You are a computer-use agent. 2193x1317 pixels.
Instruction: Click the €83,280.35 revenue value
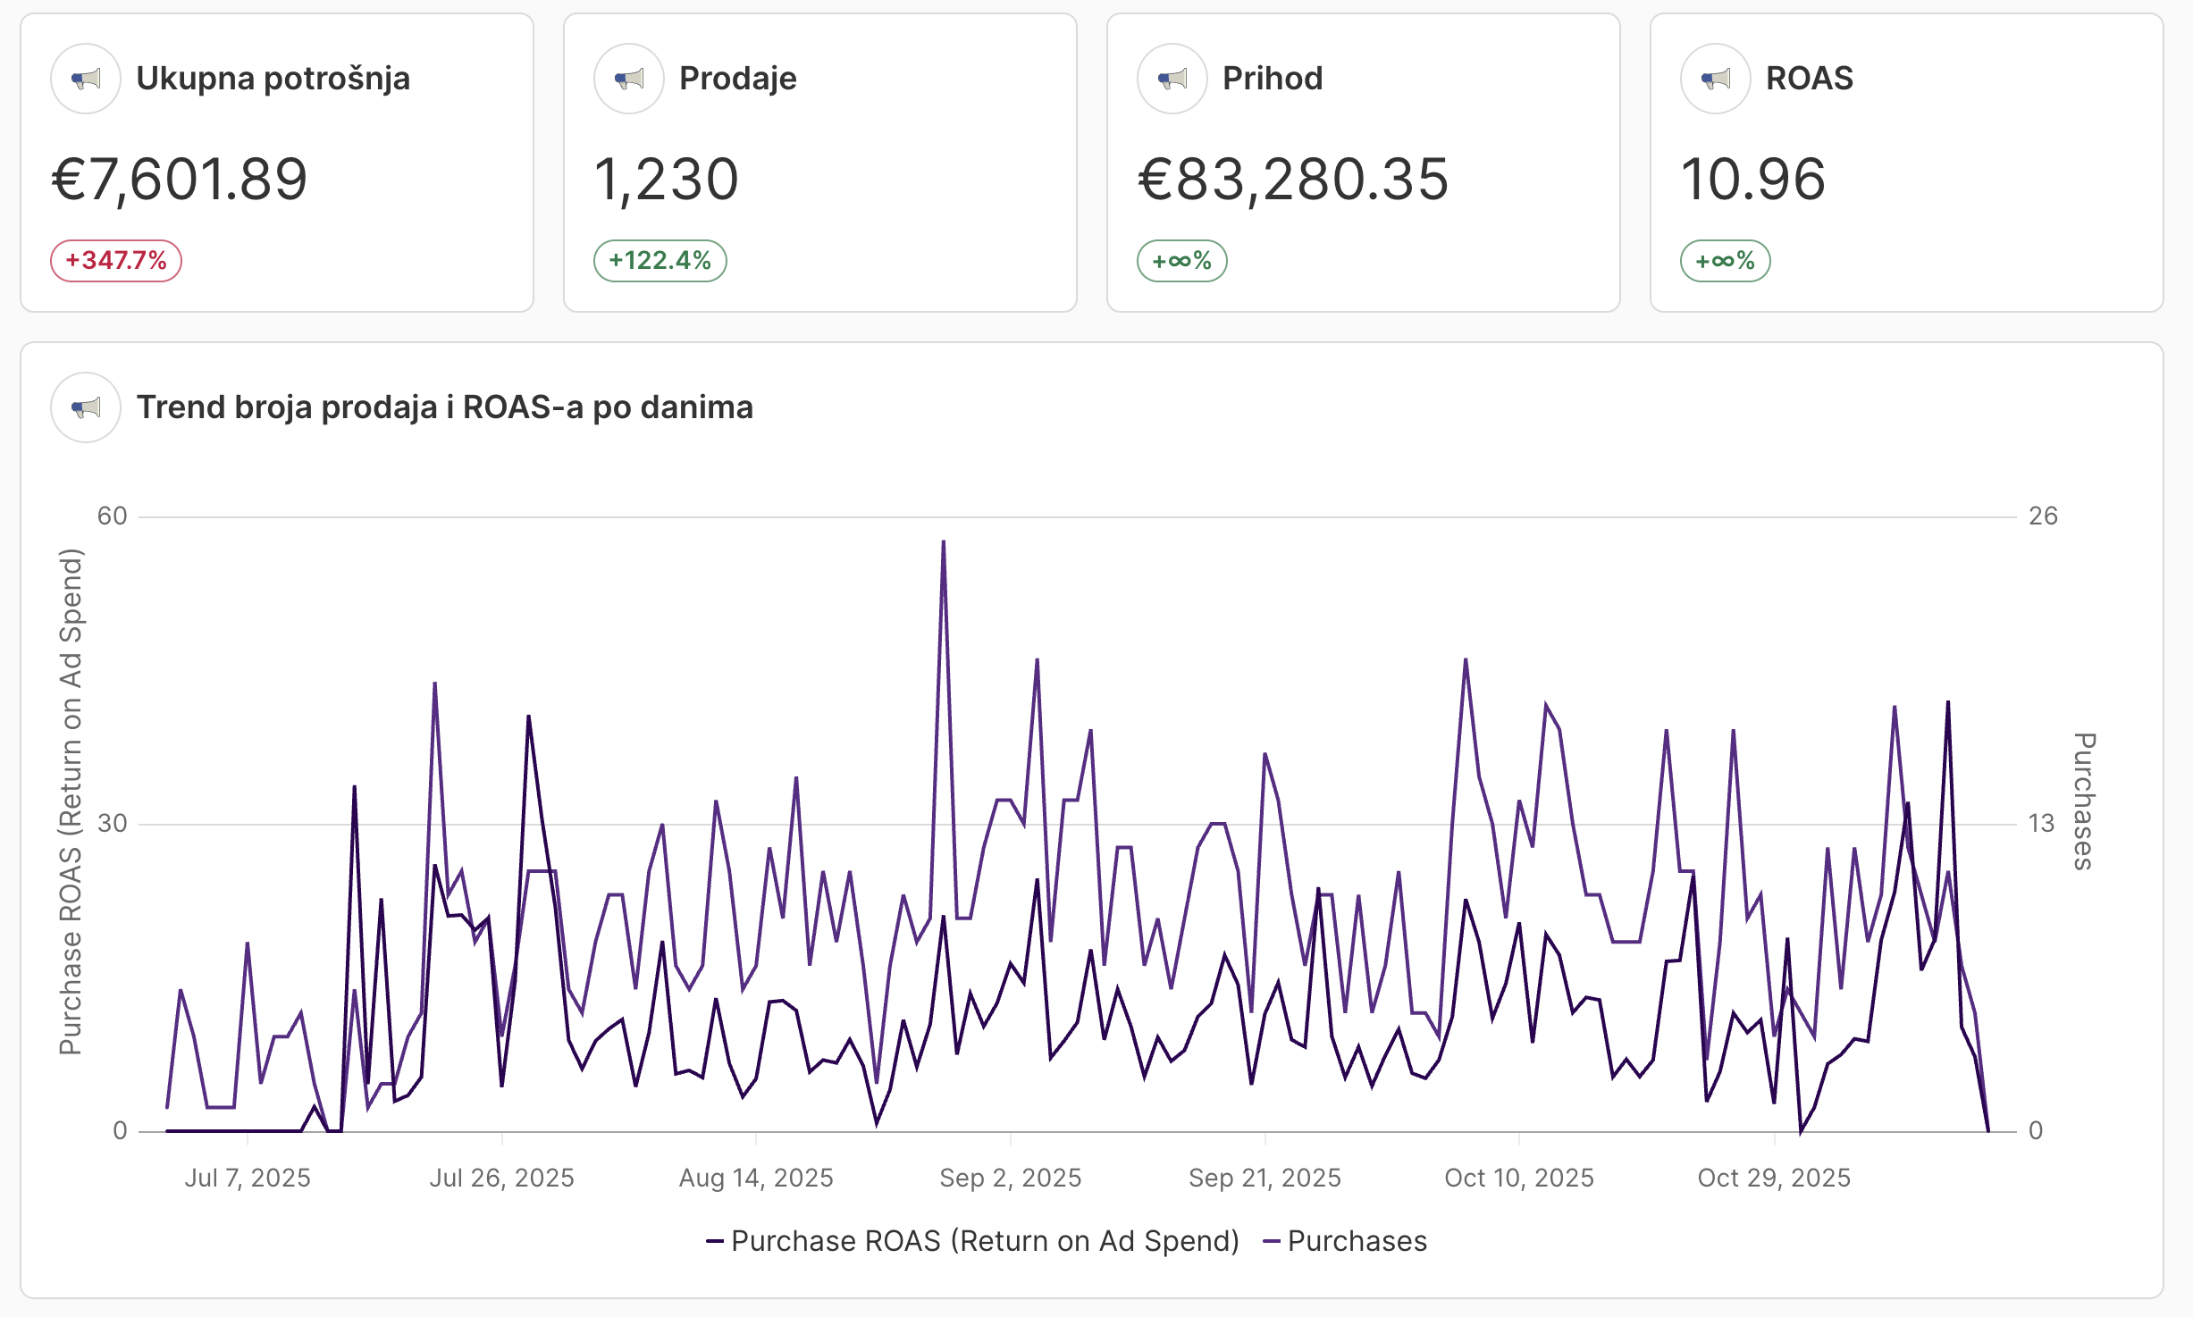(x=1292, y=179)
